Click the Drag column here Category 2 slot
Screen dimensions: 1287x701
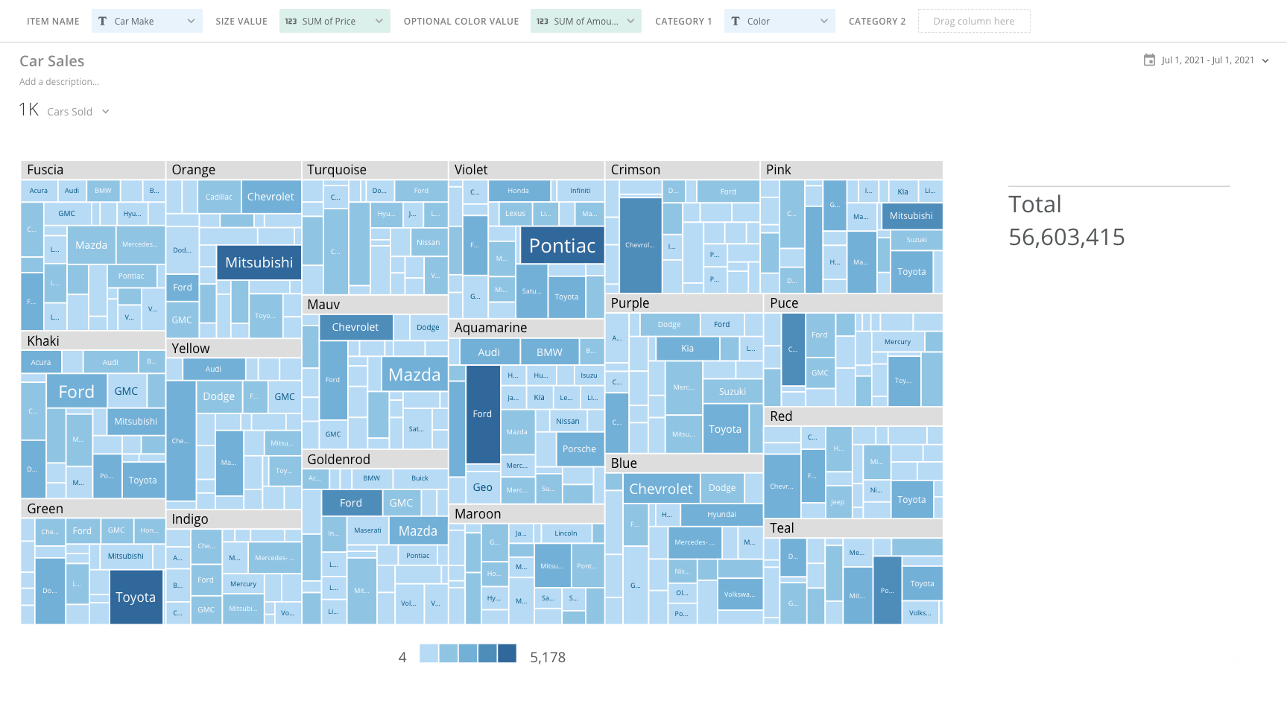coord(974,21)
